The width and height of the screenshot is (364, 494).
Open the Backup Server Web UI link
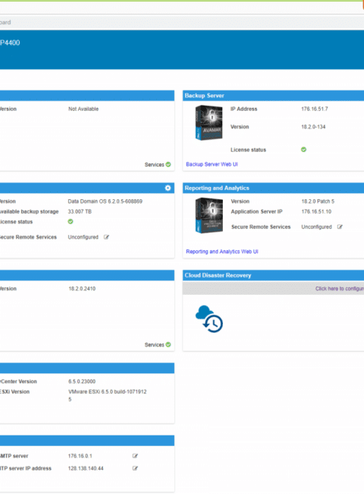pos(212,164)
